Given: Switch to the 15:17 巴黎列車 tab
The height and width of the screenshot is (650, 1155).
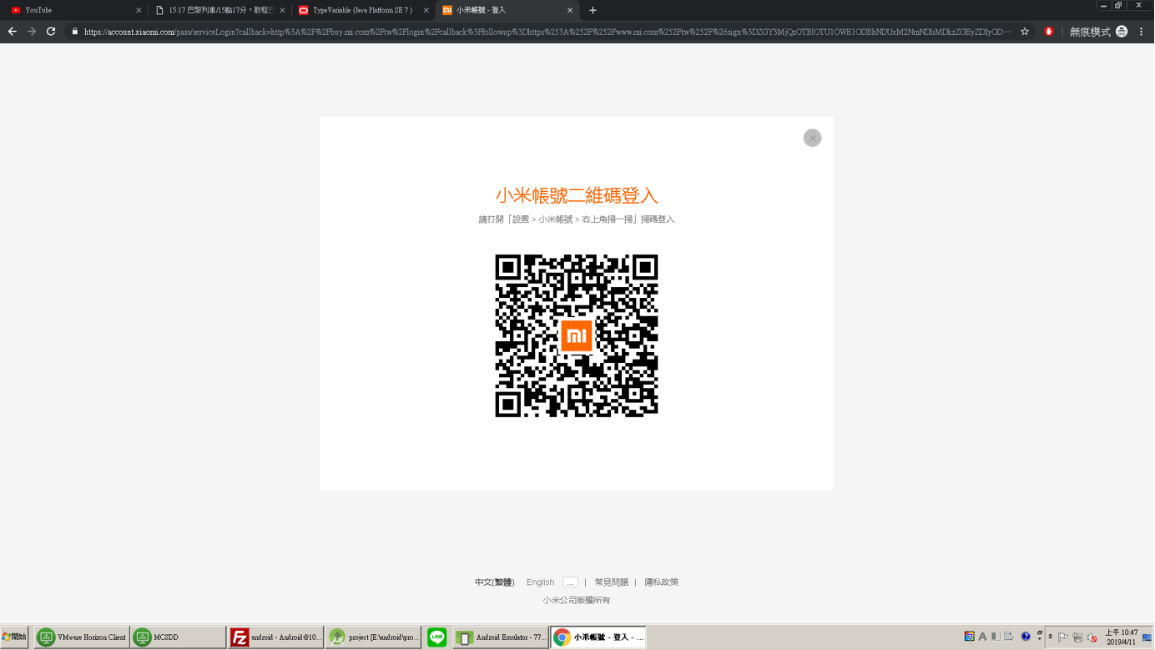Looking at the screenshot, I should click(x=219, y=10).
